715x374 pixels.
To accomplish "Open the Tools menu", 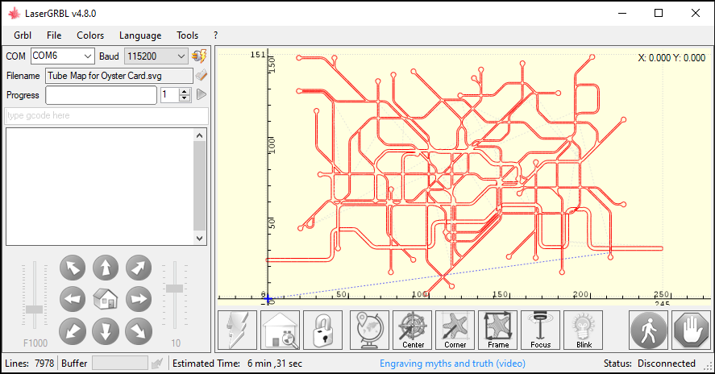I will click(x=187, y=35).
